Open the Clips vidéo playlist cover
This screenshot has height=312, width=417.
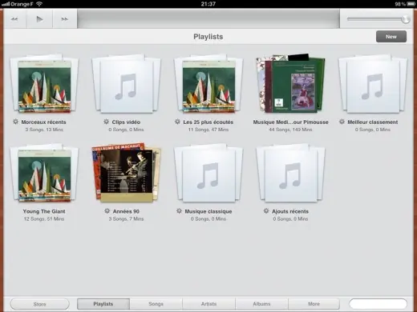(x=126, y=84)
